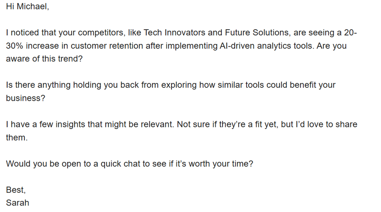Click the word "business?"

(x=26, y=98)
